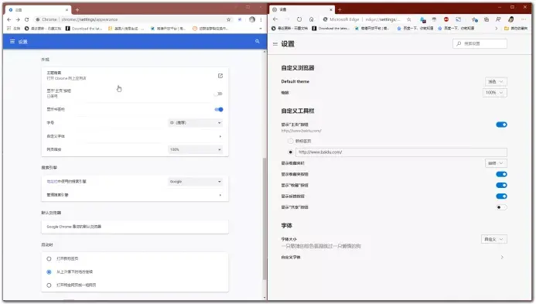
Task: Click the search settings box in Edge
Action: pyautogui.click(x=480, y=43)
